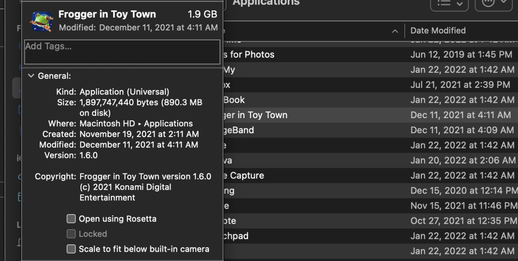Click the sort direction arrow in Name column
The height and width of the screenshot is (261, 518).
395,31
